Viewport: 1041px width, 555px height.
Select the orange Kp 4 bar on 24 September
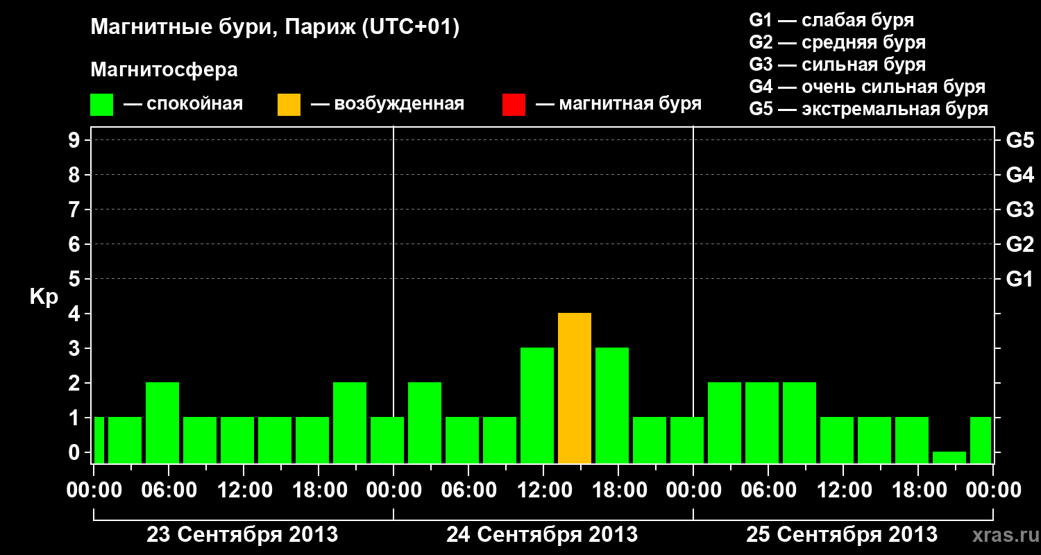[x=575, y=388]
